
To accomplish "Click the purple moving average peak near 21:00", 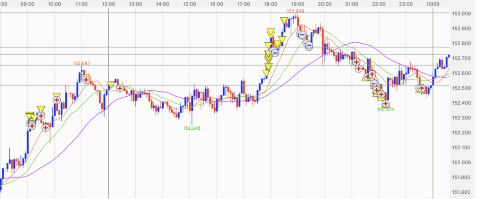I will tap(355, 42).
